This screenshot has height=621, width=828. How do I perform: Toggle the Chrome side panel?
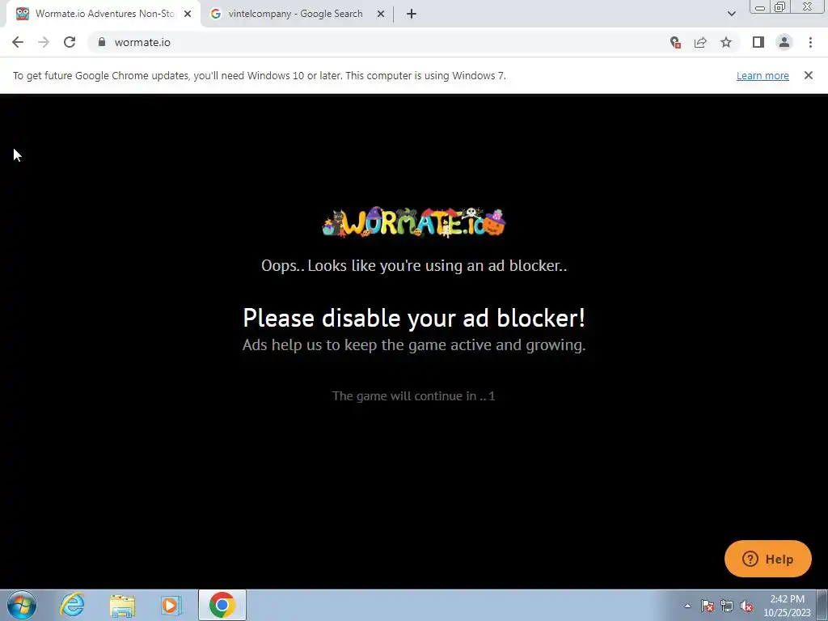point(758,42)
